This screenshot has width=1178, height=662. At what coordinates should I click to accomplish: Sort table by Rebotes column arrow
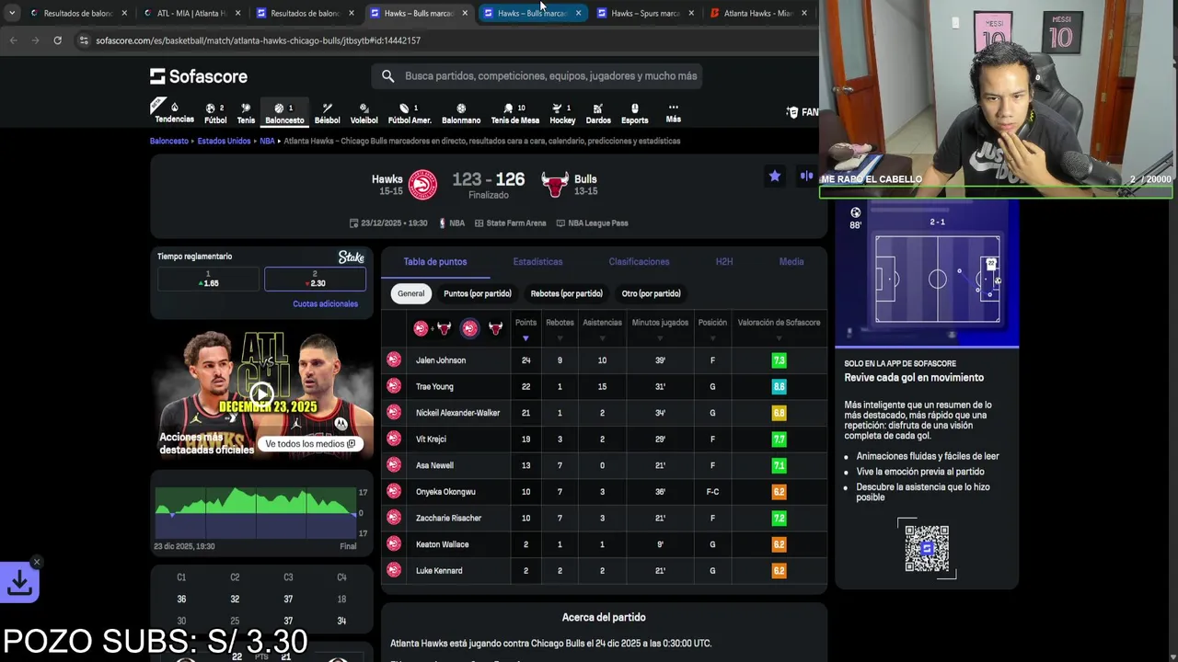point(560,338)
